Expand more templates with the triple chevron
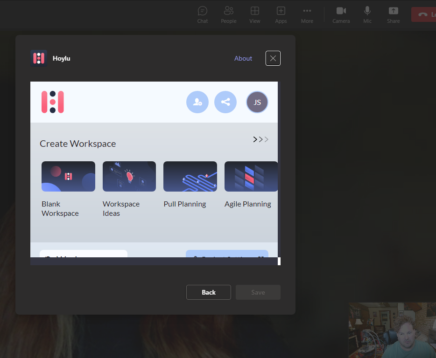436x358 pixels. coord(260,139)
